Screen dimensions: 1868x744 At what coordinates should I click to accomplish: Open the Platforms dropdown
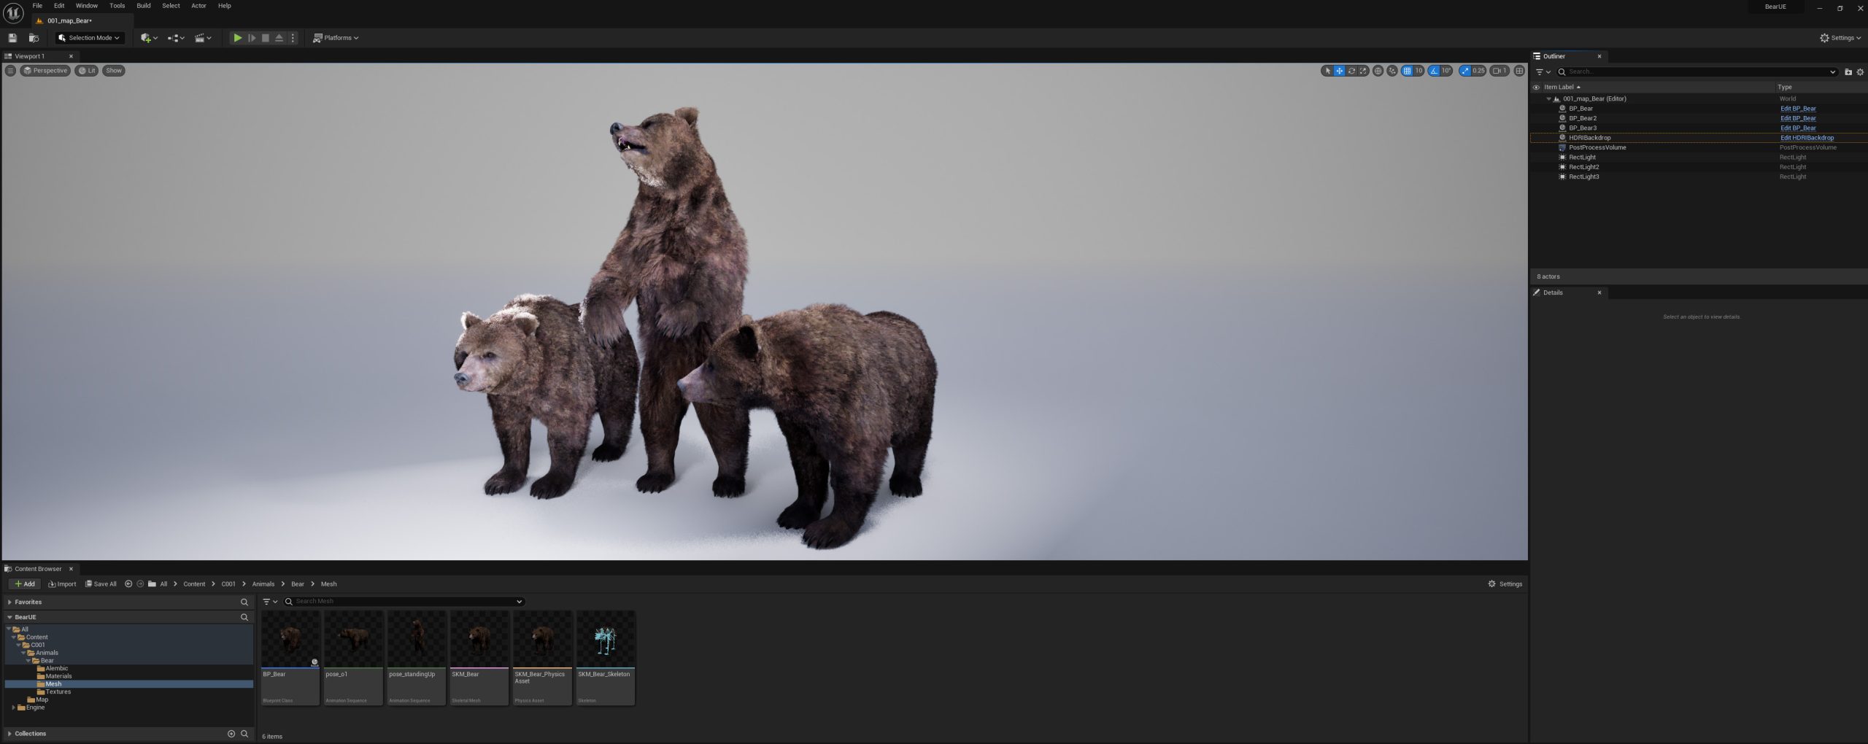pos(336,38)
